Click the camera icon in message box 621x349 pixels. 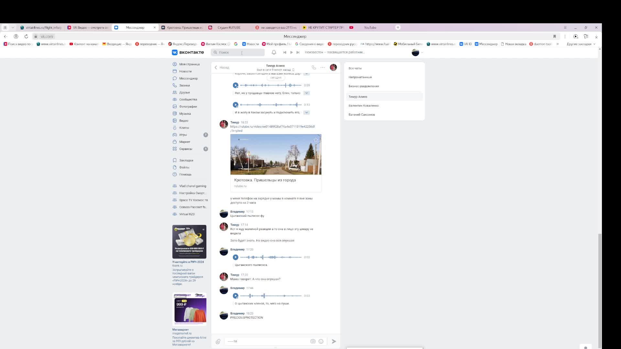[x=313, y=341]
